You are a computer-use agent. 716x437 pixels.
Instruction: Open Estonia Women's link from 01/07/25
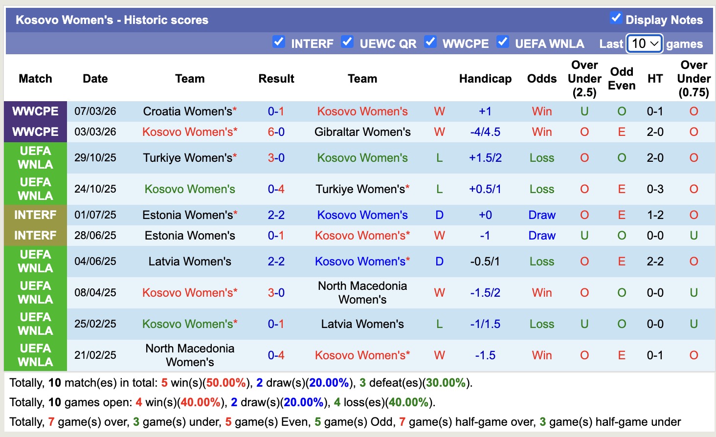[x=187, y=215]
